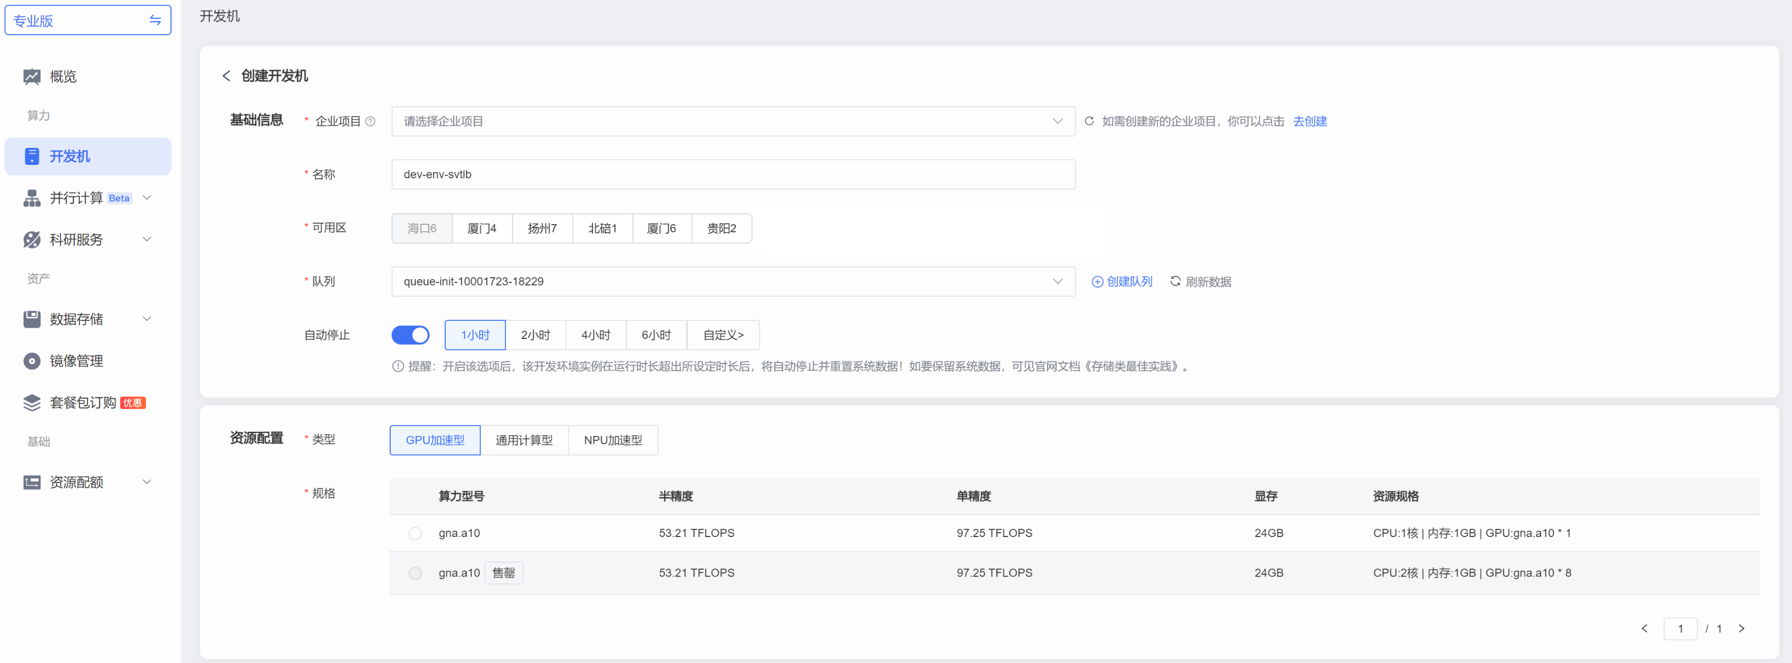1792x663 pixels.
Task: Click the switch-edition arrows icon beside 专业版
Action: click(x=155, y=20)
